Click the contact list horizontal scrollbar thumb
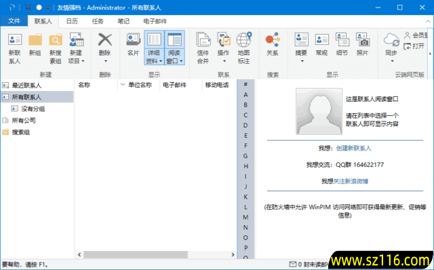The image size is (434, 270). (136, 254)
